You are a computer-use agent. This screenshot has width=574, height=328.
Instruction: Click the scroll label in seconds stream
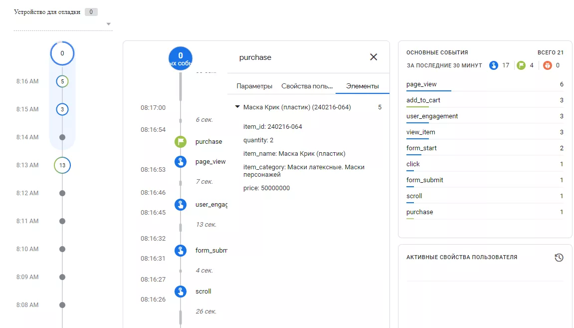point(203,292)
